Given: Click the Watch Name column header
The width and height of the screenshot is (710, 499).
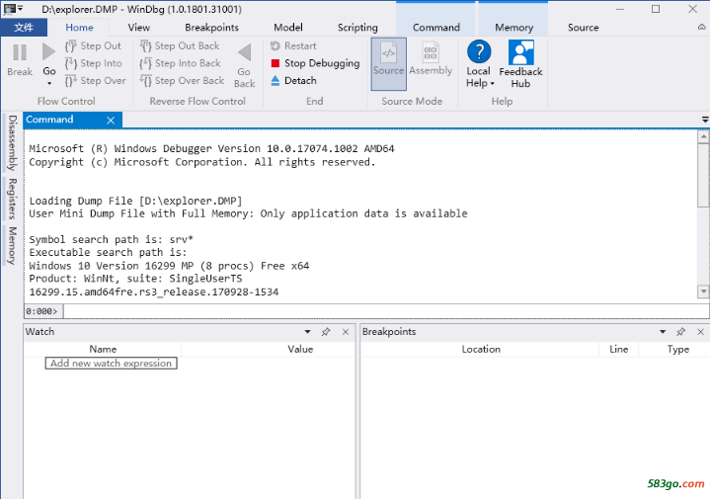Looking at the screenshot, I should [x=103, y=349].
